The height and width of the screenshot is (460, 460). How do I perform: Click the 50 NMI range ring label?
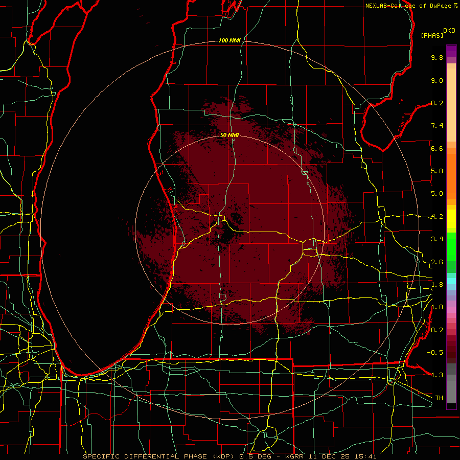[x=229, y=135]
